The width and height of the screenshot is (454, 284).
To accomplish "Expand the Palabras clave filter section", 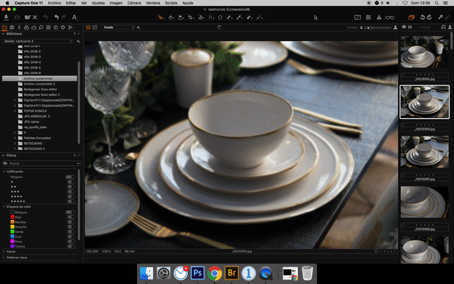I will click(4, 257).
